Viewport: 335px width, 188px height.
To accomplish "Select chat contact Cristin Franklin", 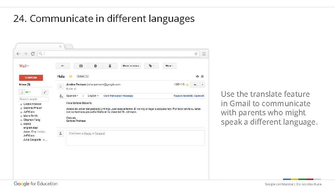I will click(32, 104).
